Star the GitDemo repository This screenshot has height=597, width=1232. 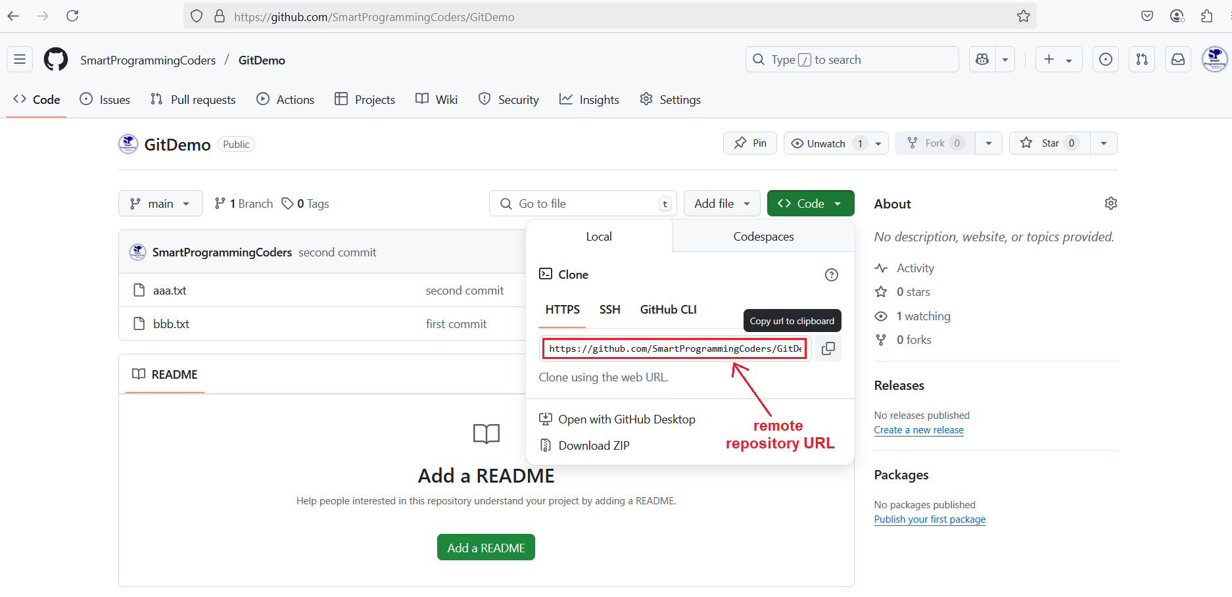tap(1050, 143)
